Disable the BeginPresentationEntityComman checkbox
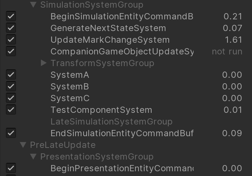The height and width of the screenshot is (176, 252). pos(11,168)
